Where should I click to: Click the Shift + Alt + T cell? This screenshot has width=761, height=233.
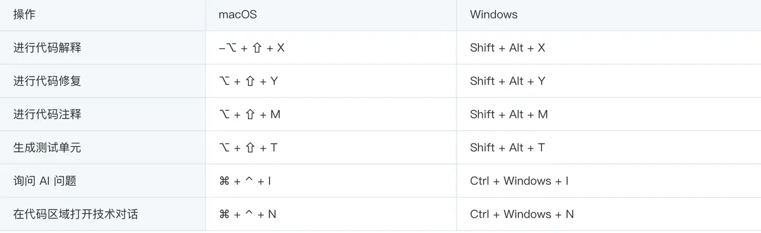coord(507,148)
